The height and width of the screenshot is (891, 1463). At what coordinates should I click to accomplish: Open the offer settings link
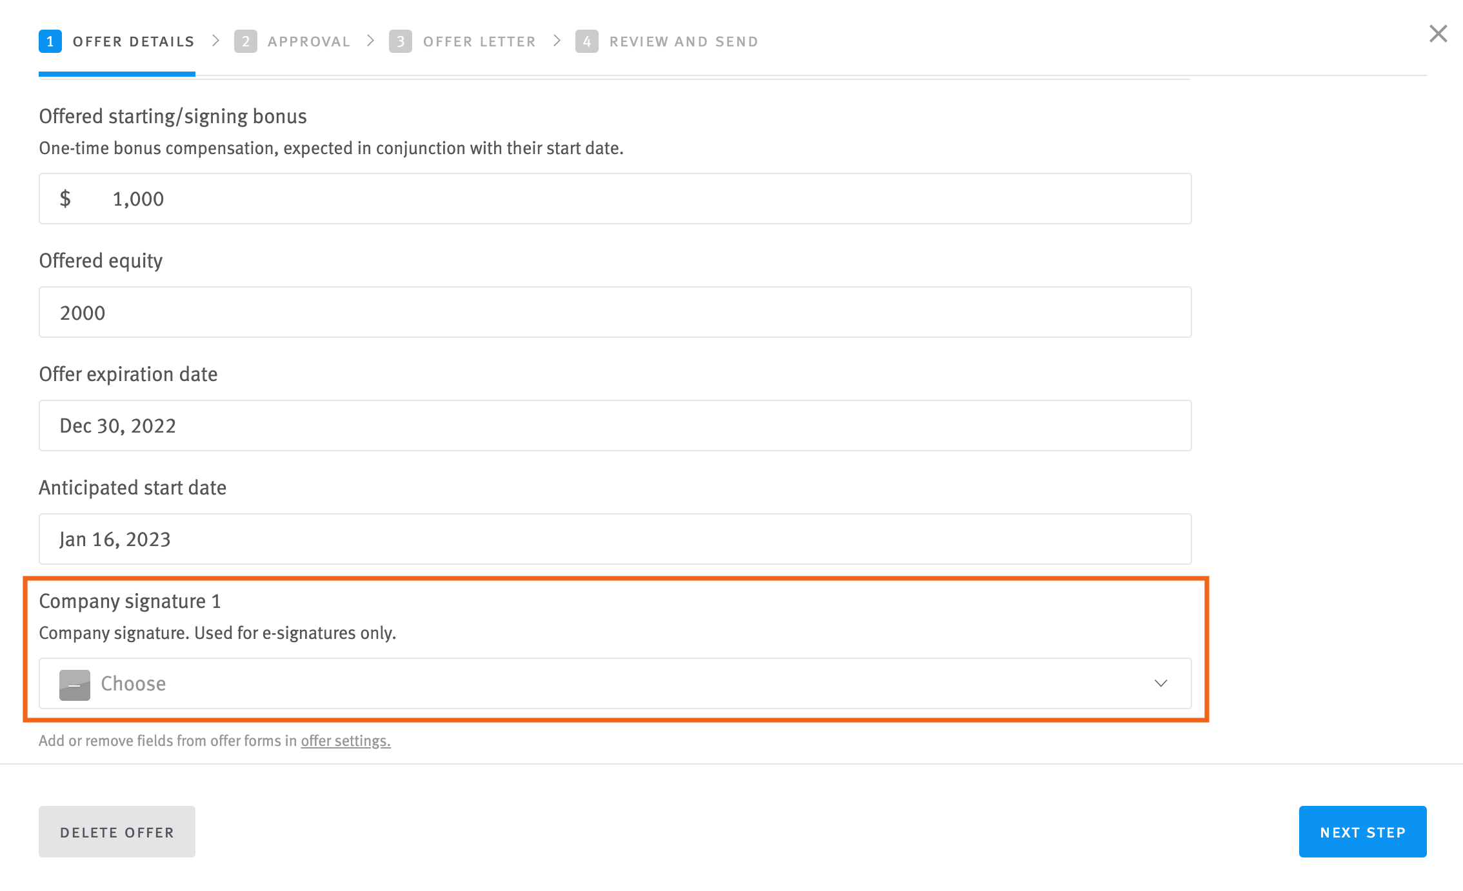[x=346, y=741]
